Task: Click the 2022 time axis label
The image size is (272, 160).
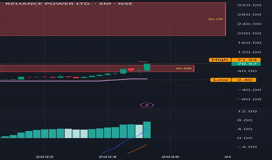Action: (45, 157)
